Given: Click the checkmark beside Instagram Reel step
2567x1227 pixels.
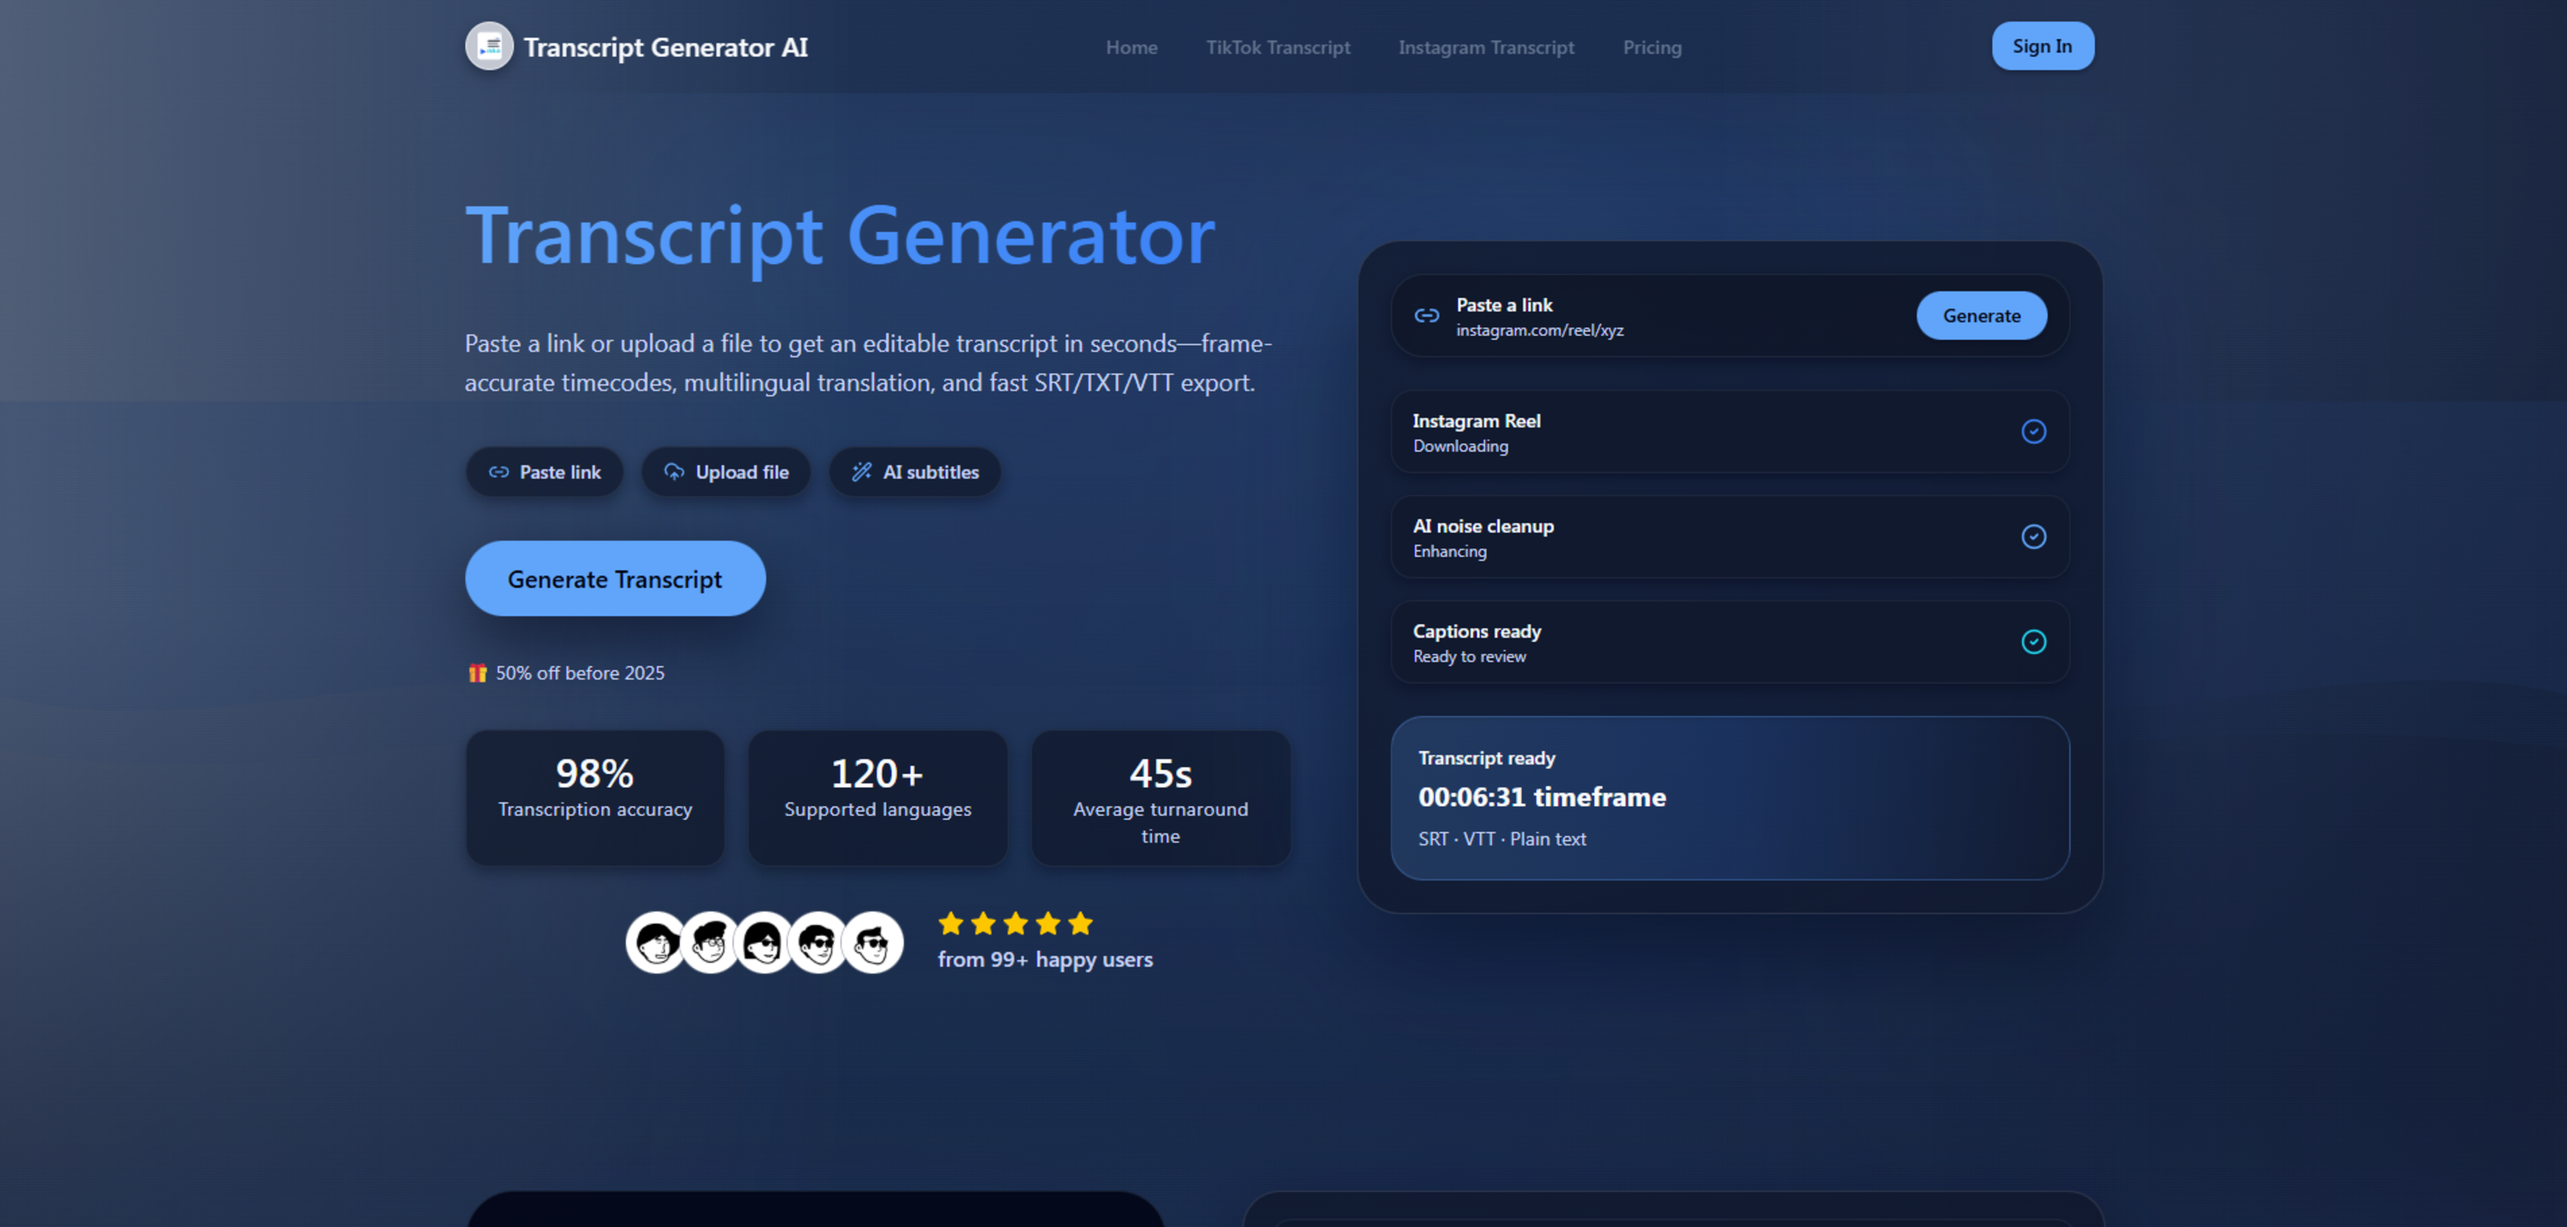Looking at the screenshot, I should click(2034, 431).
